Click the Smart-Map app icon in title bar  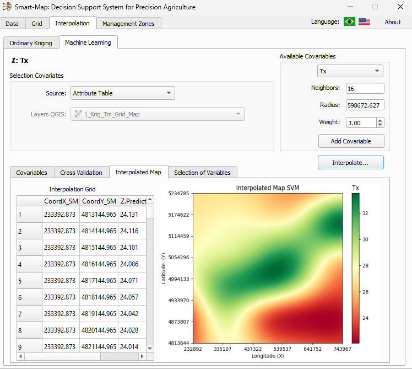click(x=7, y=7)
